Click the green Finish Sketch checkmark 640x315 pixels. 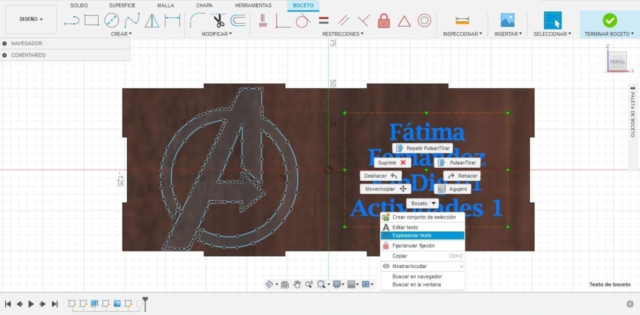coord(609,20)
